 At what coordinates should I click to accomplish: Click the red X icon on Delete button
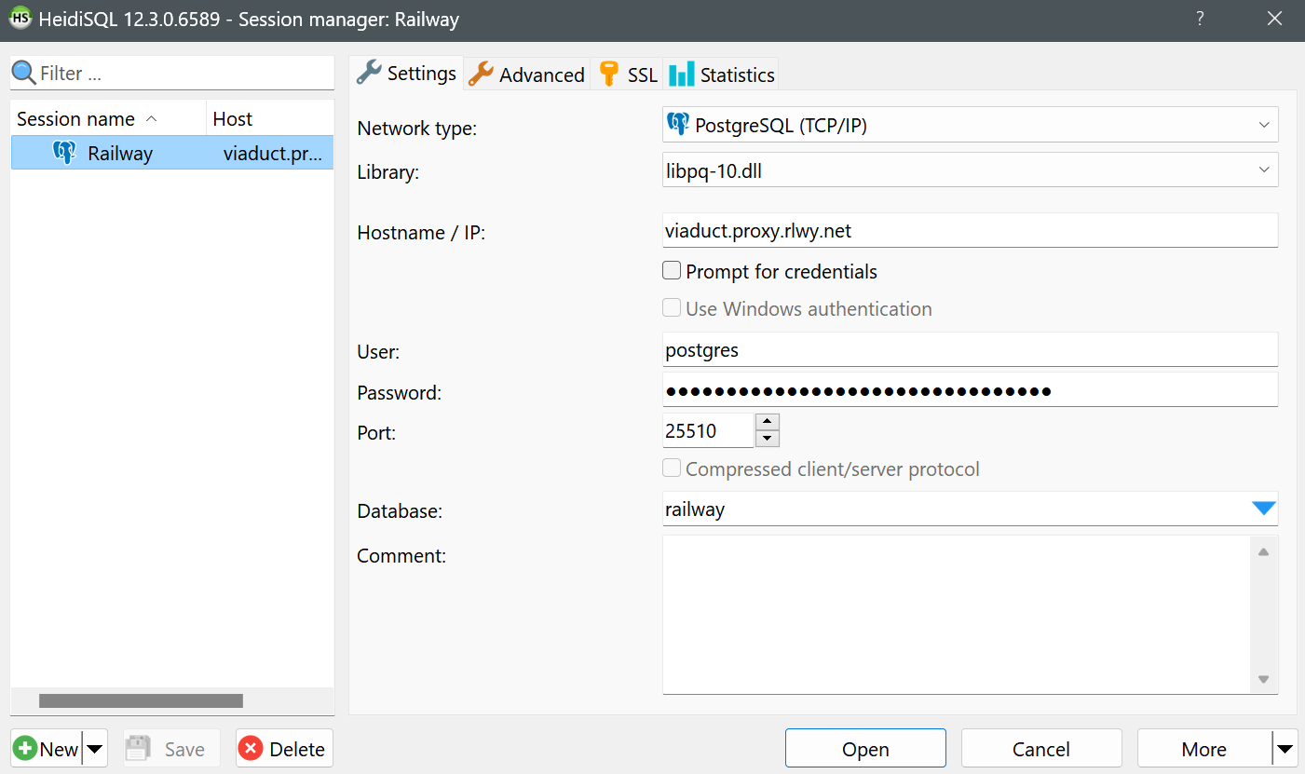[x=250, y=749]
